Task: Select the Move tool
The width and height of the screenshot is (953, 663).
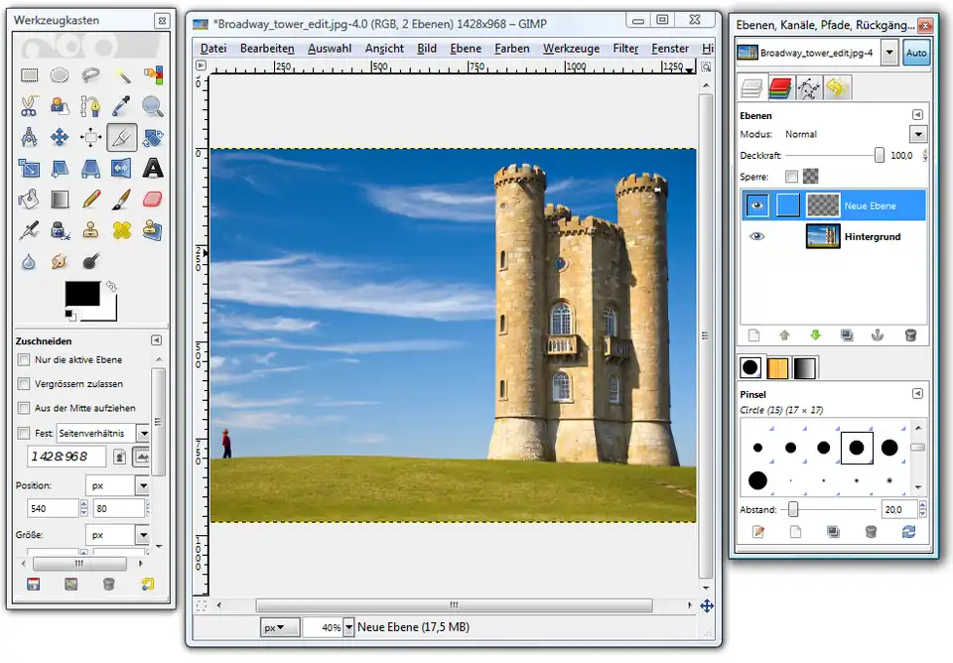Action: pos(60,137)
